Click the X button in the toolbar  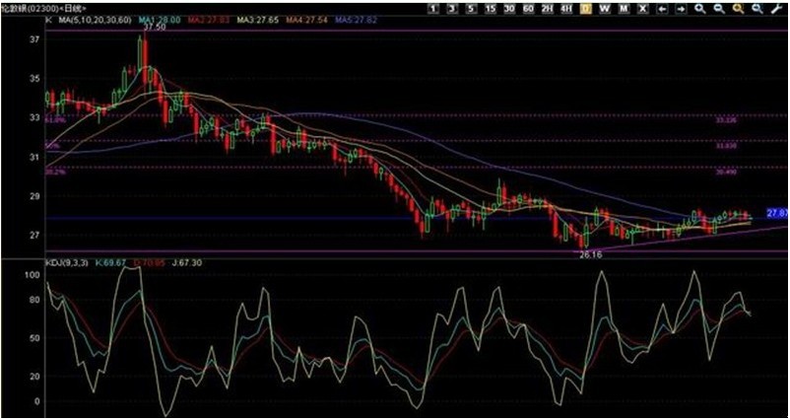click(x=643, y=9)
